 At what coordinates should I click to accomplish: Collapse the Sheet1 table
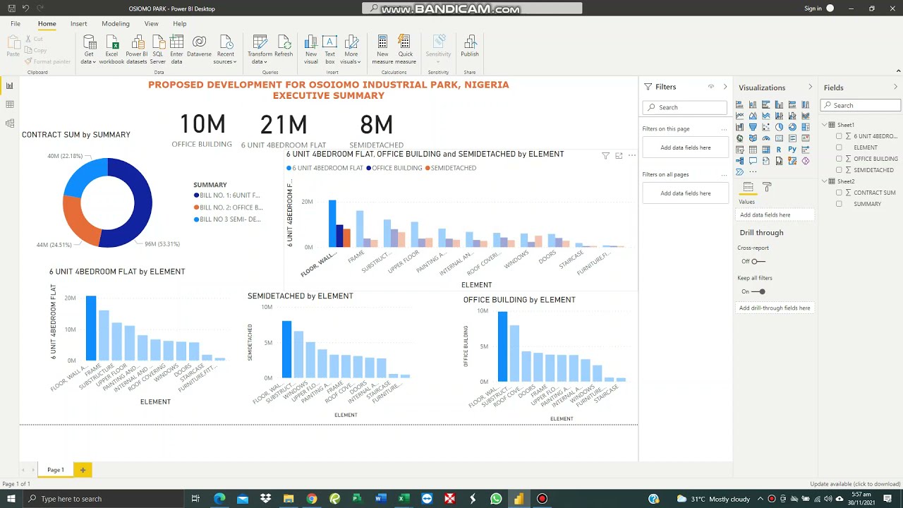pyautogui.click(x=825, y=125)
